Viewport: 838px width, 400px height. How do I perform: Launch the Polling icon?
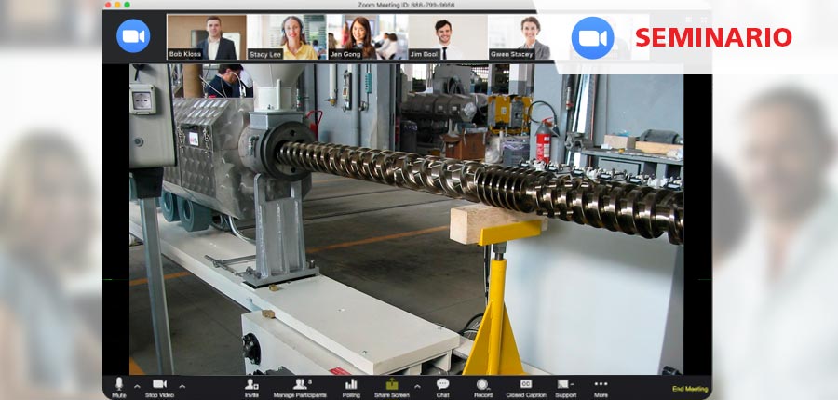351,385
